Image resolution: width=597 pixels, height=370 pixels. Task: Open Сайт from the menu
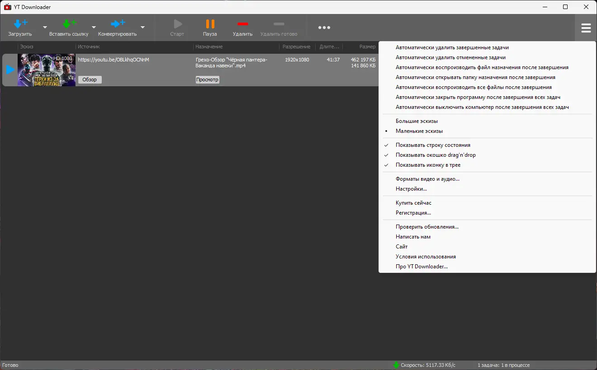[x=487, y=247]
